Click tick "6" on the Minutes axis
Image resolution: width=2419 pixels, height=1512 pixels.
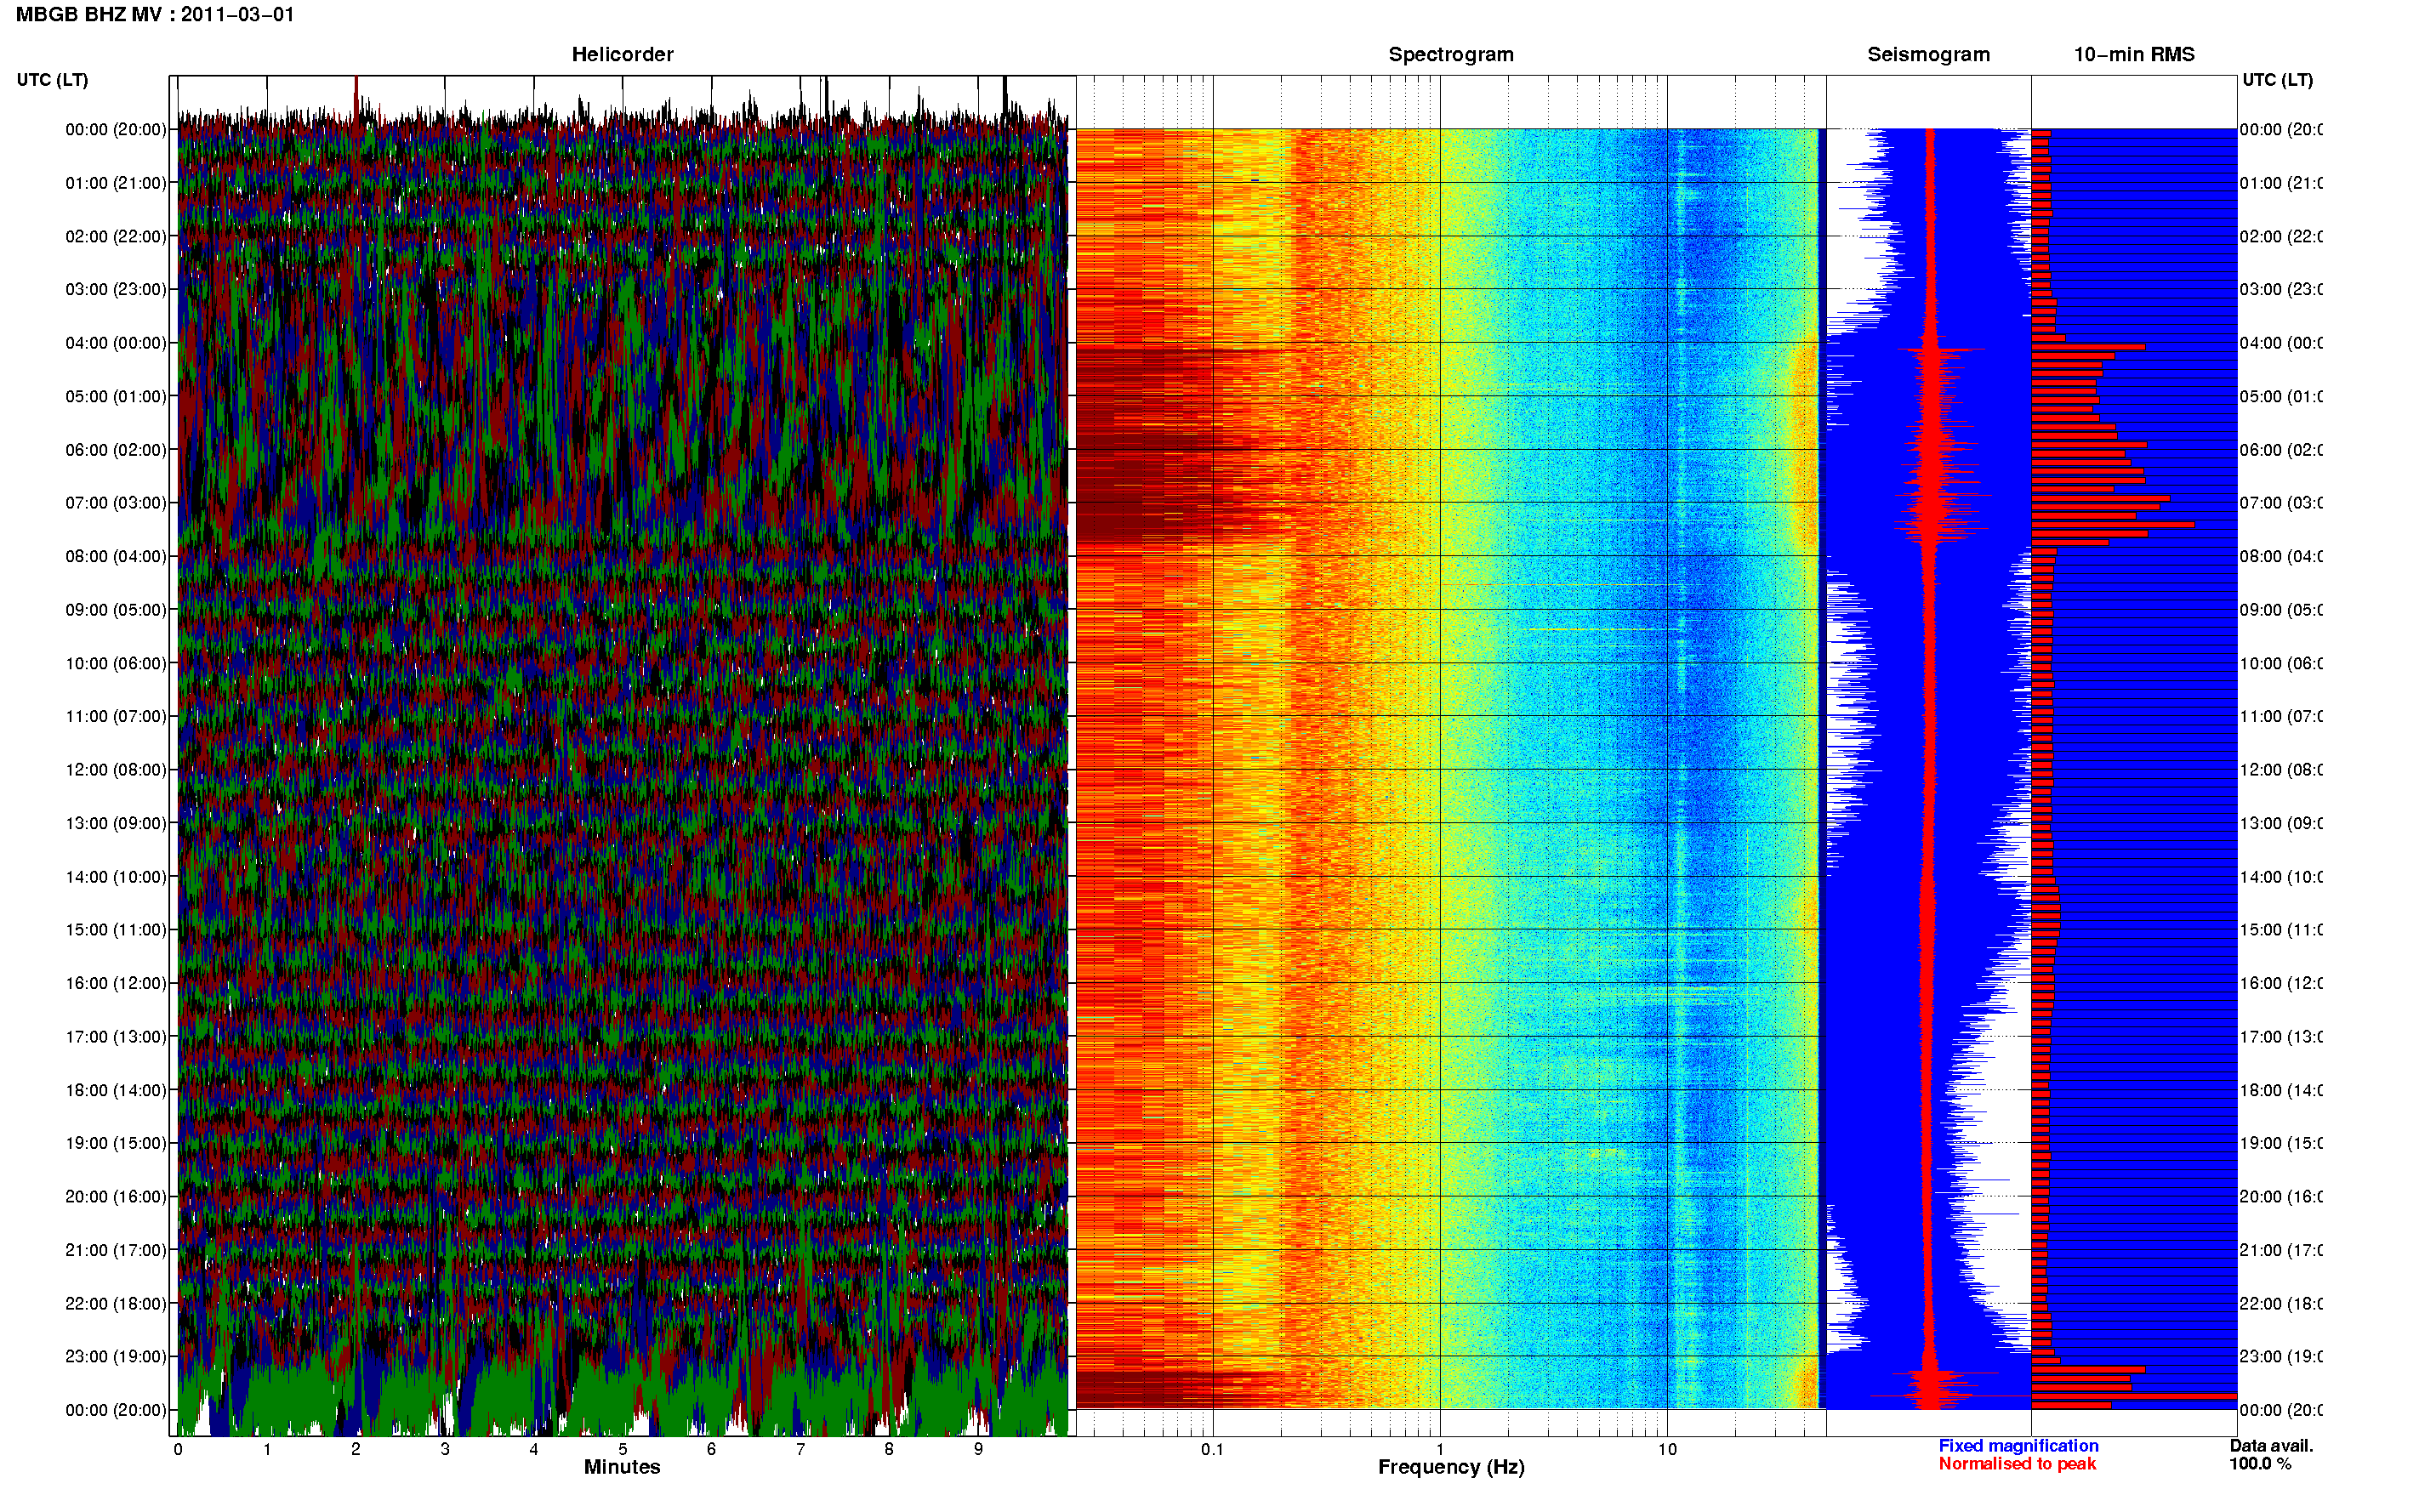[711, 1449]
